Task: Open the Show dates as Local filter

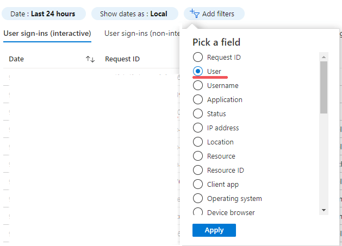Action: click(x=134, y=14)
